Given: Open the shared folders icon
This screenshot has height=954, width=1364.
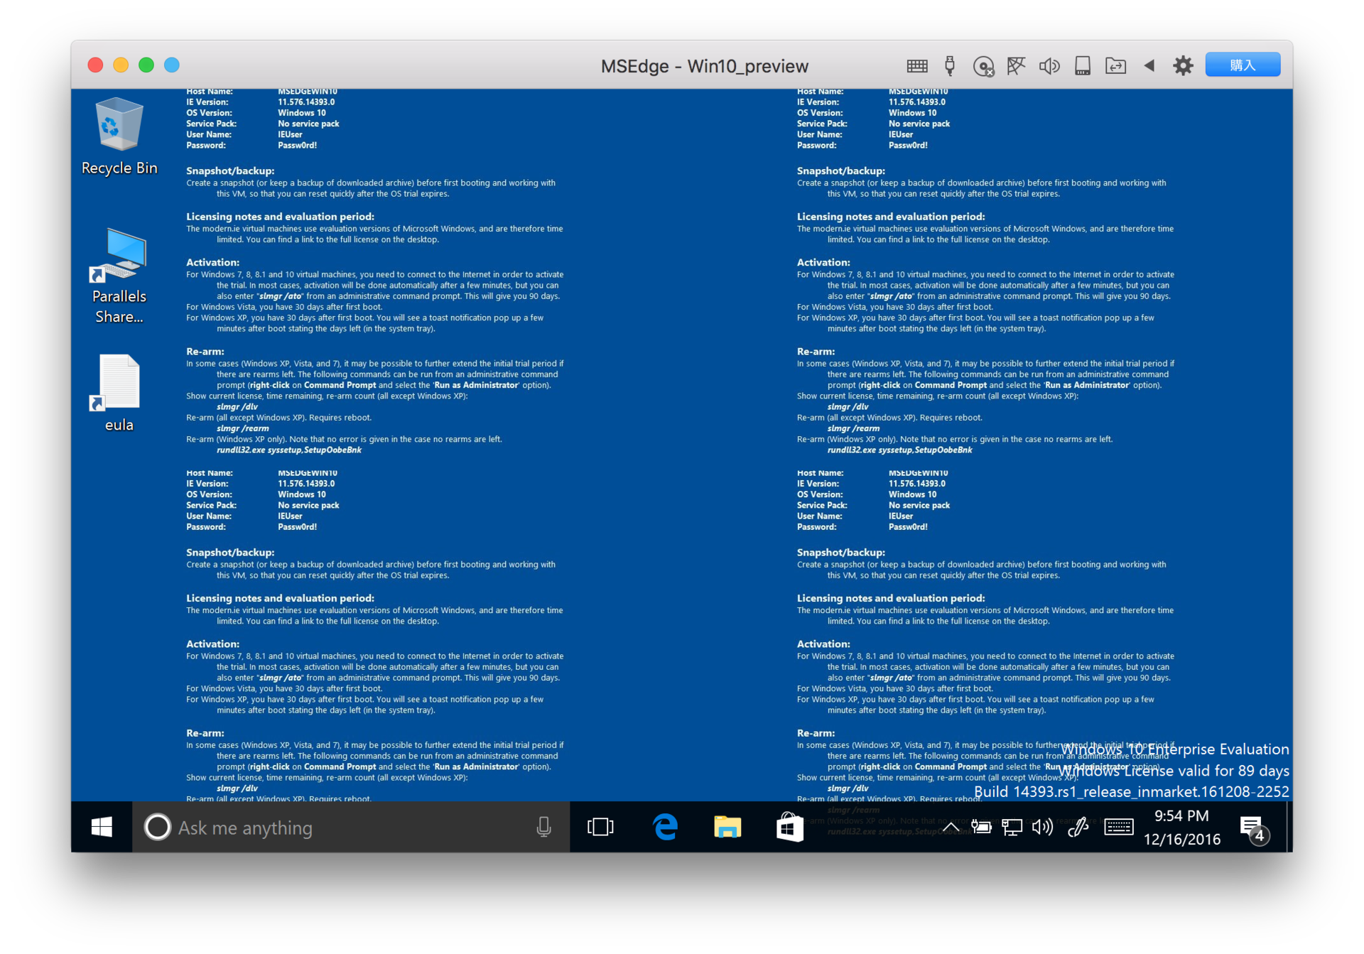Looking at the screenshot, I should [x=1115, y=66].
